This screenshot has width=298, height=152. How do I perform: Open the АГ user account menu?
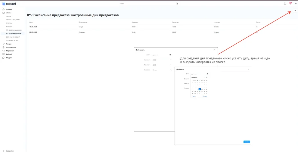coord(296,3)
